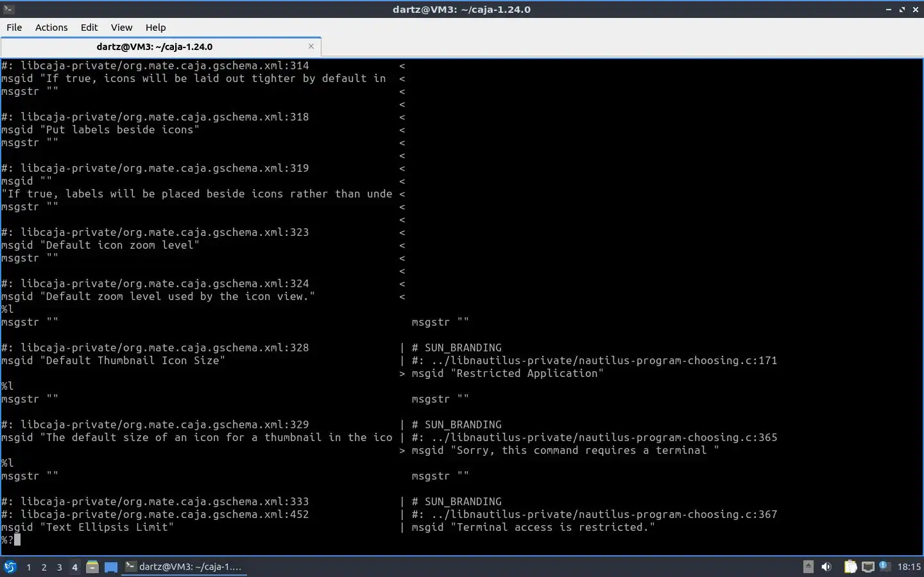924x577 pixels.
Task: Select the dartz@VM3: ~/caja-1.24.0 terminal tab
Action: pyautogui.click(x=160, y=47)
